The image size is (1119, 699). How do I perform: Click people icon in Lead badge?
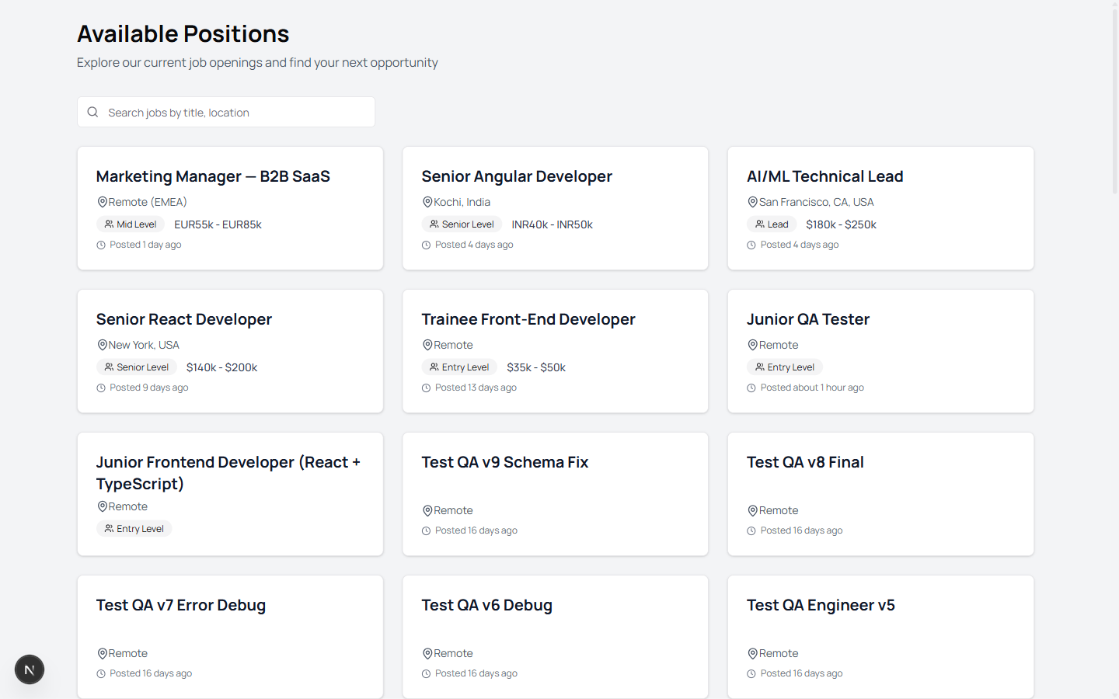point(760,224)
